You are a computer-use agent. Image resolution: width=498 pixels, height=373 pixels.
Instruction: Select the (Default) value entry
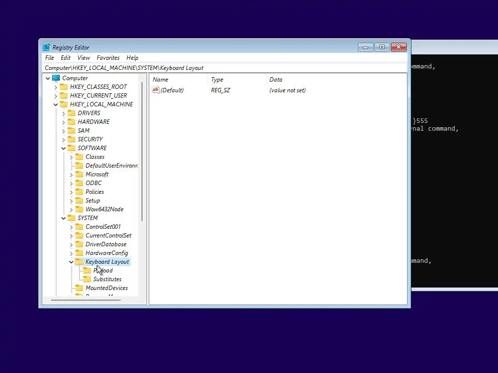coord(172,90)
